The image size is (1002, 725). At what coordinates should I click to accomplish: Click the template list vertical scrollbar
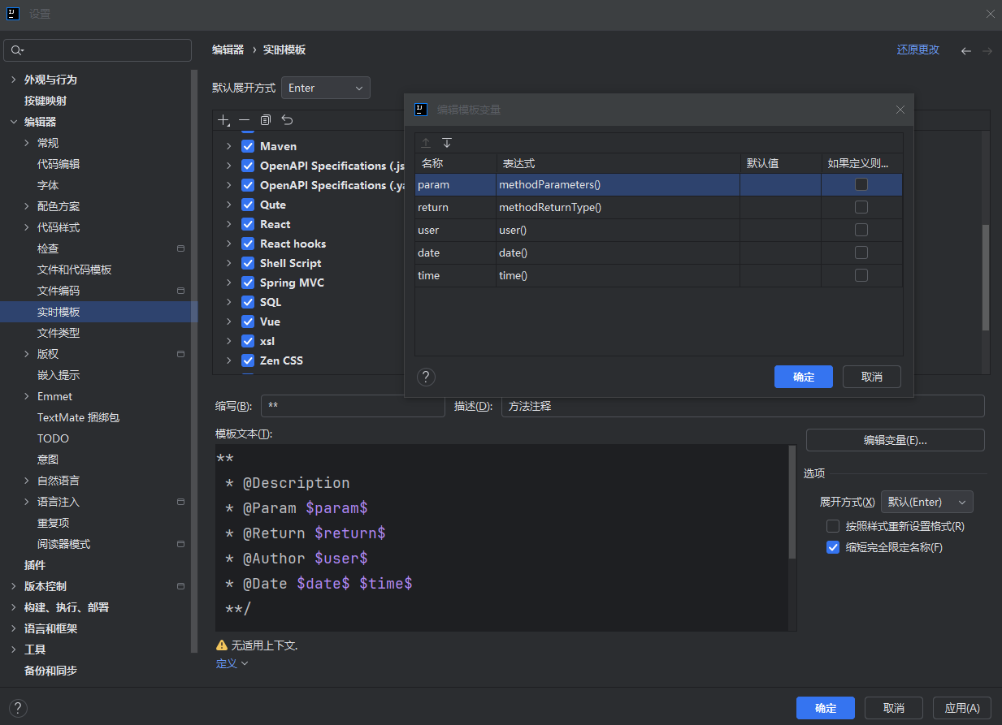tap(986, 276)
